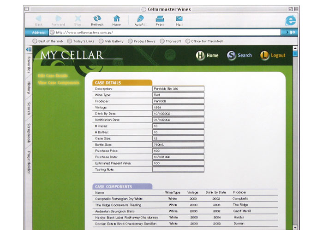Open Edit Case Details link
The width and height of the screenshot is (323, 230).
pyautogui.click(x=53, y=76)
